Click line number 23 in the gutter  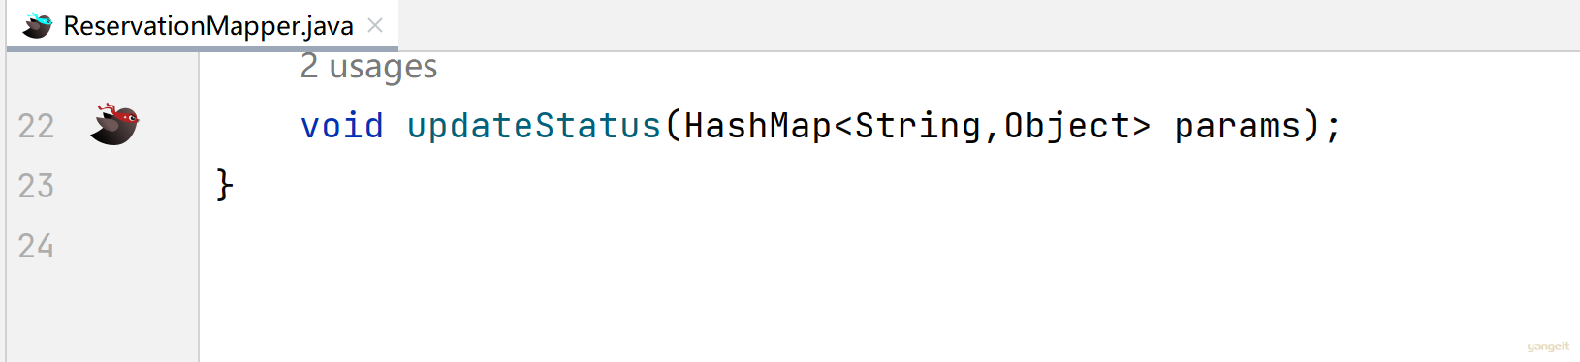coord(36,186)
